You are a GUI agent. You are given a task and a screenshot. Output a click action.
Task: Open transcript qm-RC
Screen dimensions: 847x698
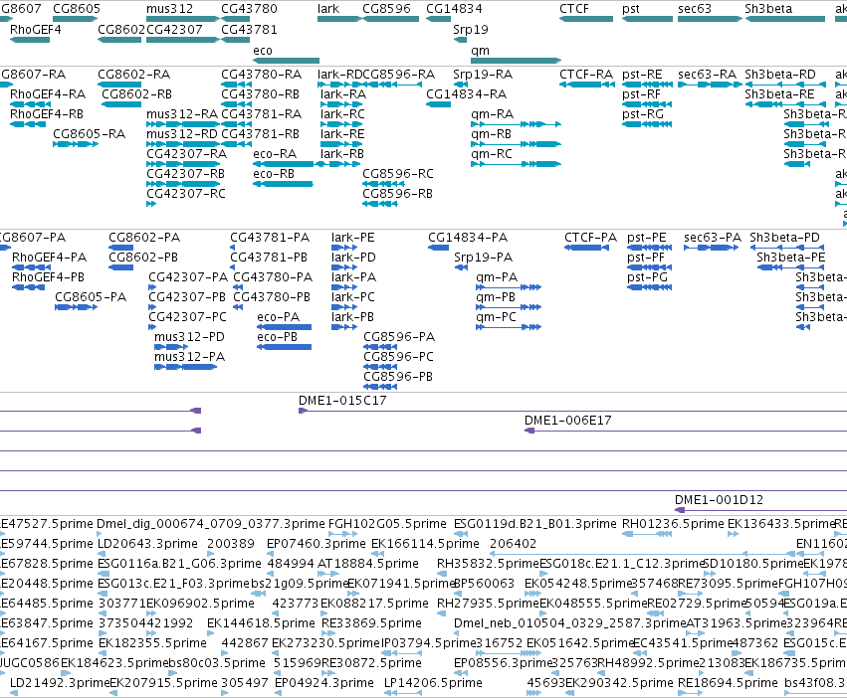point(492,154)
